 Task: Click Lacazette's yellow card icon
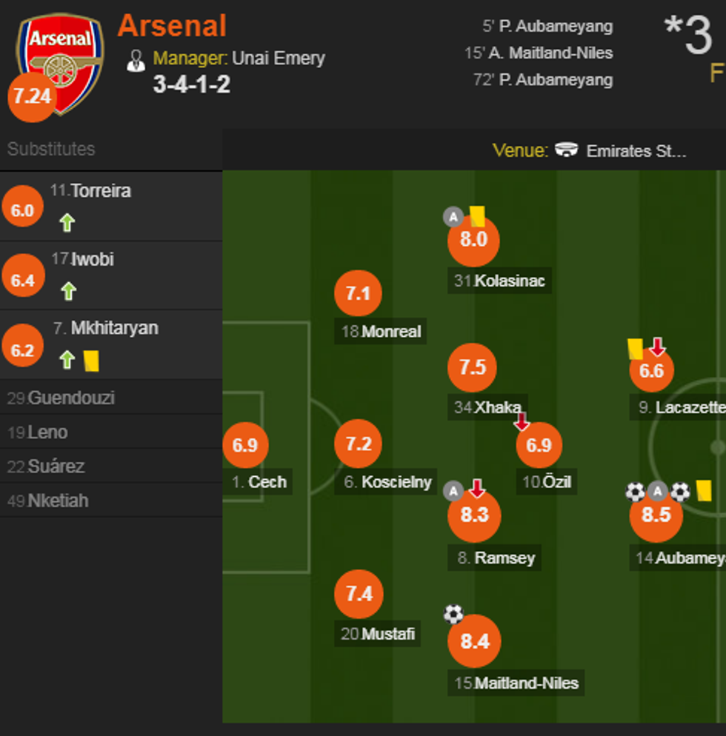point(635,349)
